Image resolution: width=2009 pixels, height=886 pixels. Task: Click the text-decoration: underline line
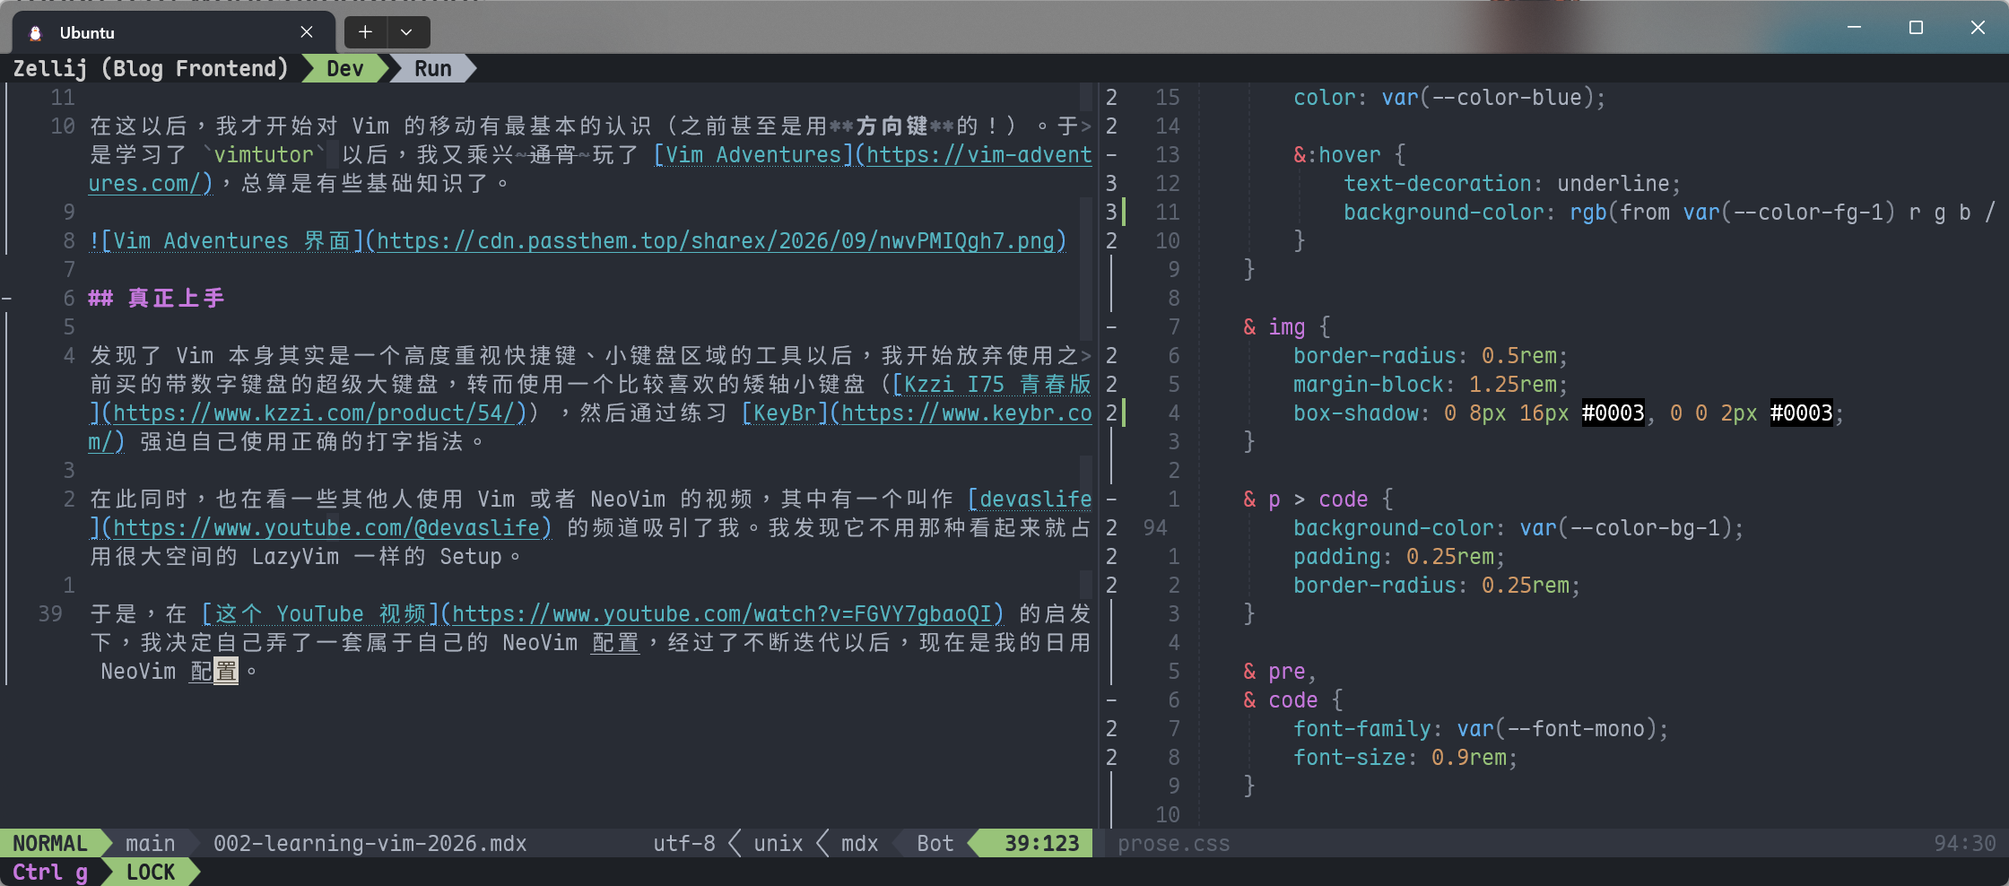click(x=1511, y=183)
